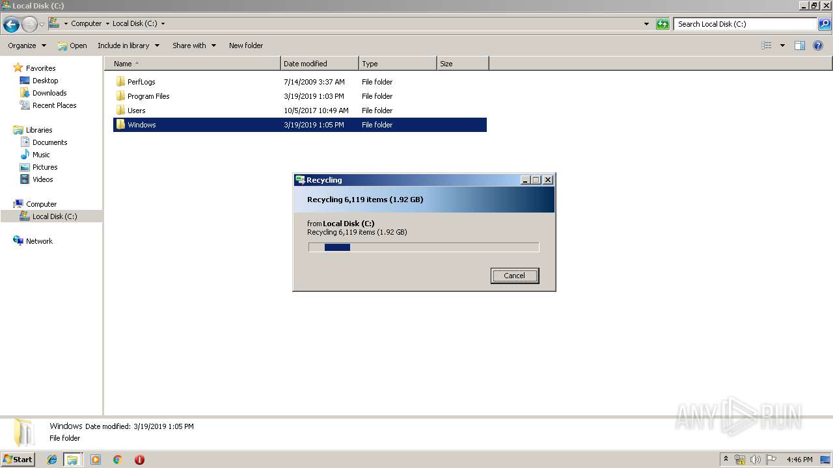Click the Search Local Disk (C:) field
The image size is (833, 468).
745,24
